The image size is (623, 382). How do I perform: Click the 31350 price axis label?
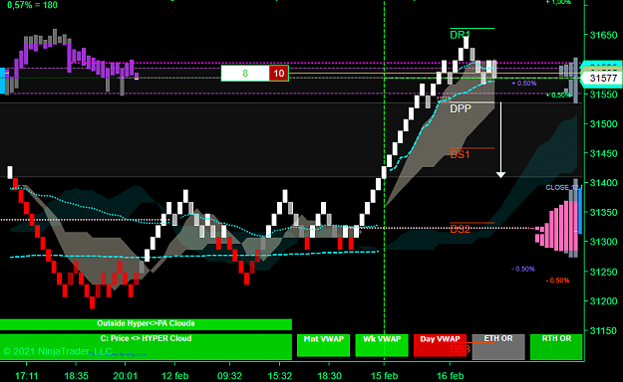603,213
